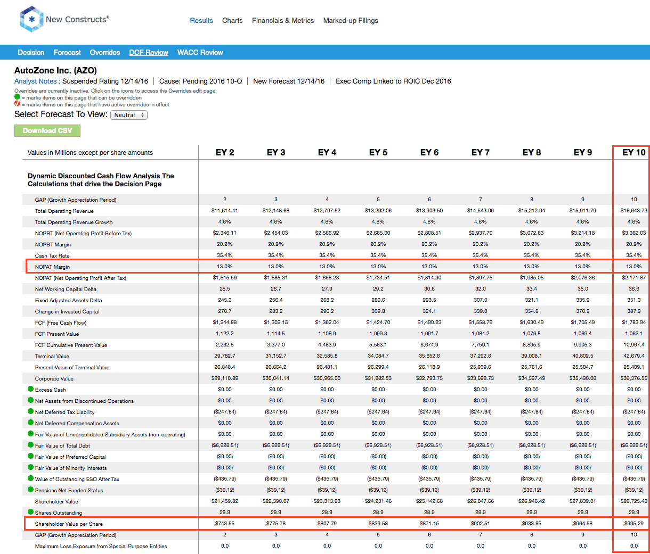Screen dimensions: 650x554
Task: Click green dot beside Pensions Net Funded Status
Action: click(31, 490)
